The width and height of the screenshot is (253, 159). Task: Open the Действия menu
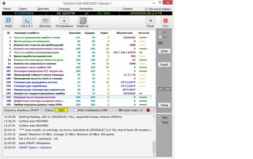[43, 9]
